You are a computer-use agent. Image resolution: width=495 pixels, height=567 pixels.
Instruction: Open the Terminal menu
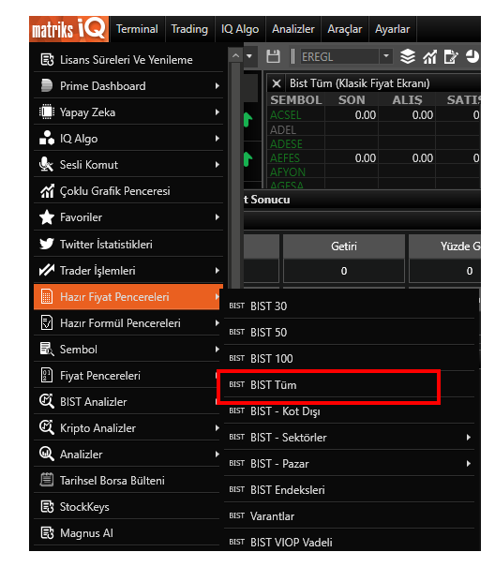tap(137, 29)
